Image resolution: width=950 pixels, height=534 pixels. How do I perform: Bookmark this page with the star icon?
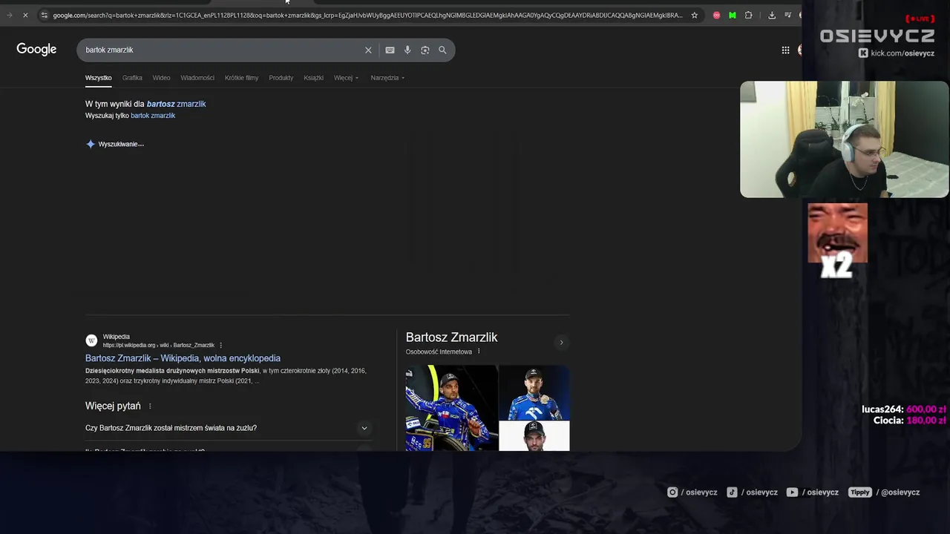tap(695, 15)
